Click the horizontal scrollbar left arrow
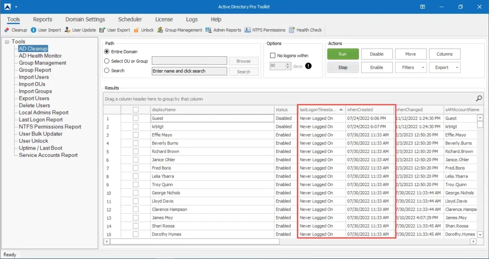This screenshot has height=259, width=489. pyautogui.click(x=107, y=241)
